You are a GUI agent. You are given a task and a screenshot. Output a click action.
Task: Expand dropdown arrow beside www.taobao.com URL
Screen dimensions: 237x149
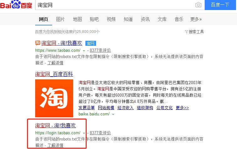[x=84, y=51]
